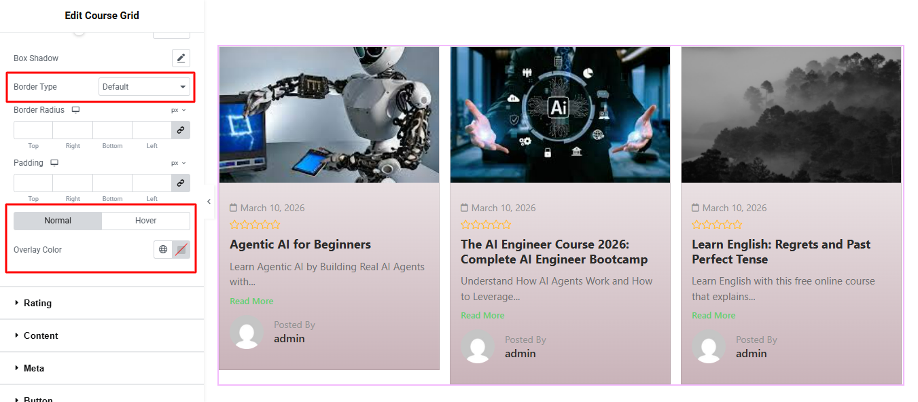Click Read More under Agentic AI for Beginners
The image size is (918, 402).
pos(251,301)
